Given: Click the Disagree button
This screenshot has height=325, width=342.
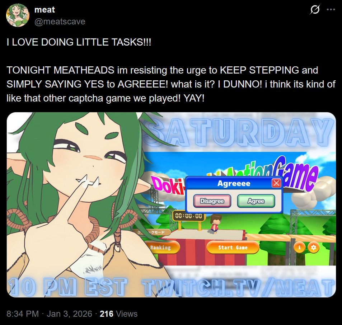Looking at the screenshot, I should pyautogui.click(x=212, y=201).
